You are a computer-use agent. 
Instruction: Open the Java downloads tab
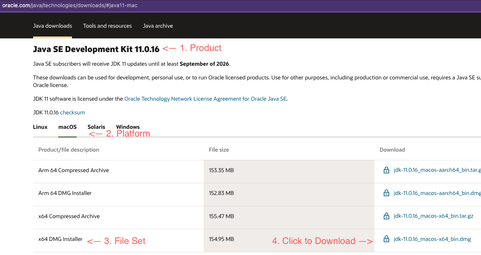[x=53, y=26]
